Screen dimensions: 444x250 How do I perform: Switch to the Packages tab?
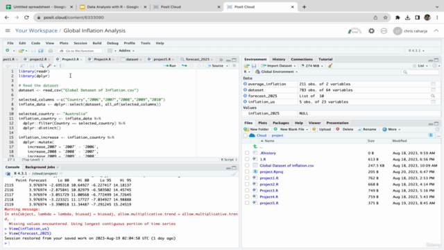pos(280,123)
